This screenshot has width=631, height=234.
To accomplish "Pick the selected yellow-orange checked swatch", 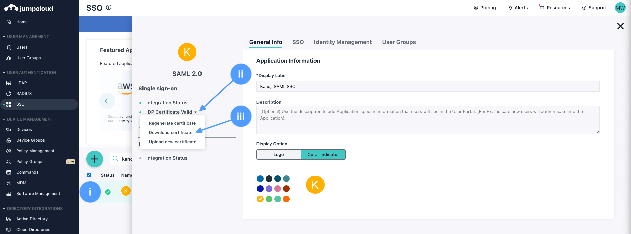I will point(260,199).
